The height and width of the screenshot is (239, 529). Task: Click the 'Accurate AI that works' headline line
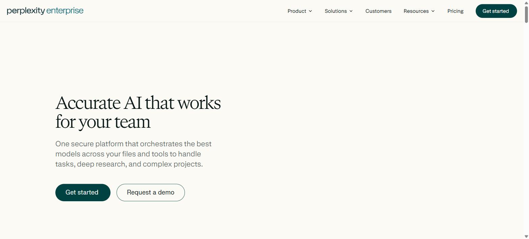[138, 103]
